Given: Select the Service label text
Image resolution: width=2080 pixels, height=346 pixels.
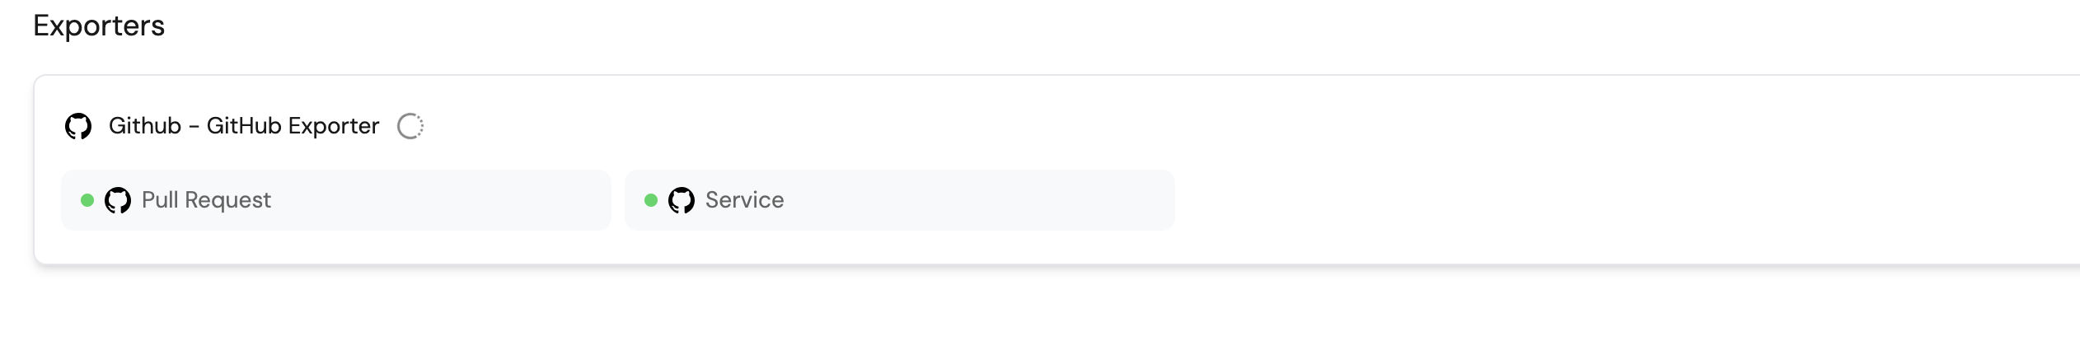Looking at the screenshot, I should 744,200.
